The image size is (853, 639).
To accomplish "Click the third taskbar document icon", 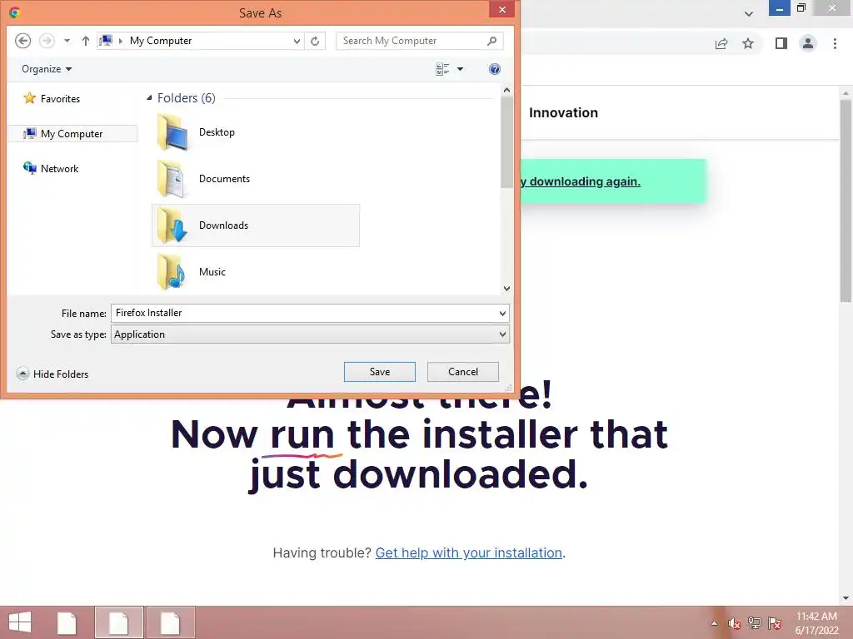I will [x=170, y=622].
